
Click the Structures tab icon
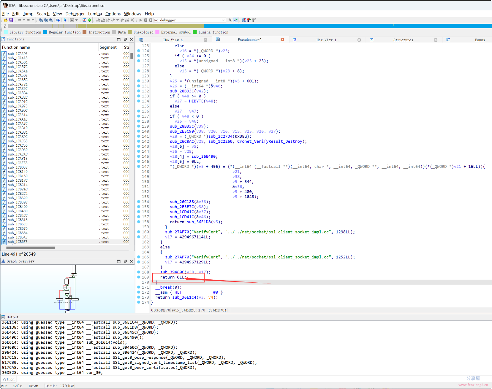tap(371, 40)
